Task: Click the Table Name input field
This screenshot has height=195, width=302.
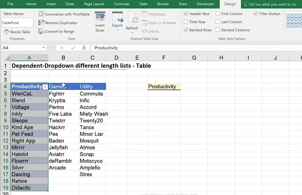Action: pyautogui.click(x=17, y=23)
